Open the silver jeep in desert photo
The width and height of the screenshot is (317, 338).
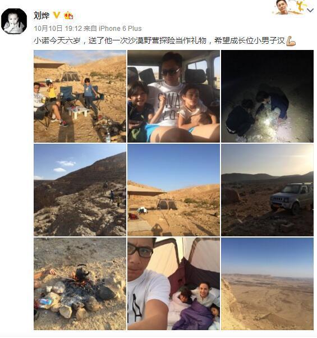267,190
